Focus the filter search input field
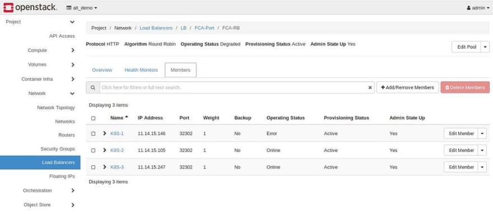Viewport: 493px width, 214px height. click(237, 88)
